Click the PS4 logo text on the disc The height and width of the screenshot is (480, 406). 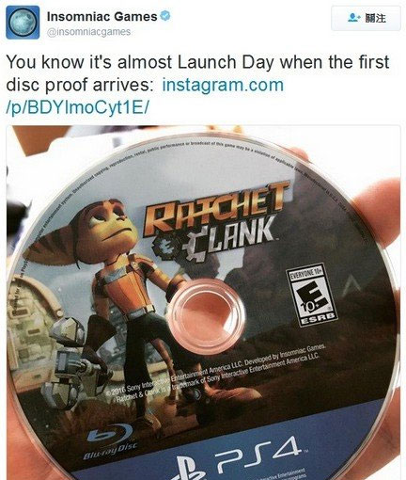[257, 454]
